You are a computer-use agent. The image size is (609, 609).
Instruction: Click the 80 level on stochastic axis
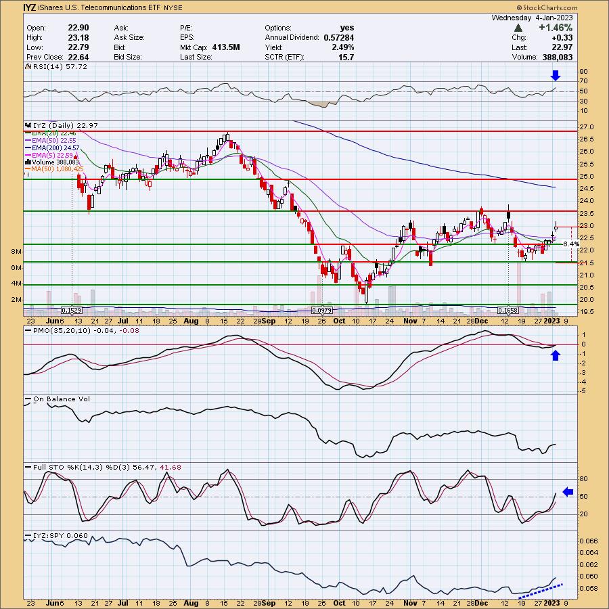pyautogui.click(x=583, y=479)
